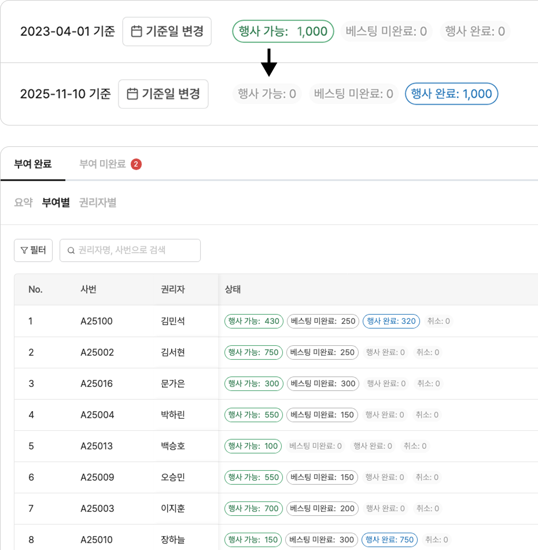This screenshot has width=538, height=550.
Task: Open the first 기준일 변경 date picker
Action: tap(167, 32)
